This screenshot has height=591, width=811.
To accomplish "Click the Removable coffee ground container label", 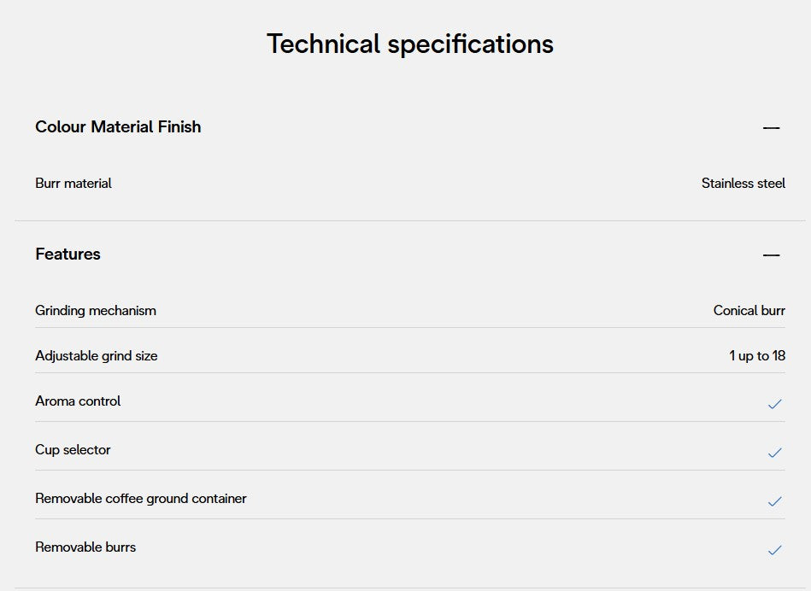I will (141, 499).
